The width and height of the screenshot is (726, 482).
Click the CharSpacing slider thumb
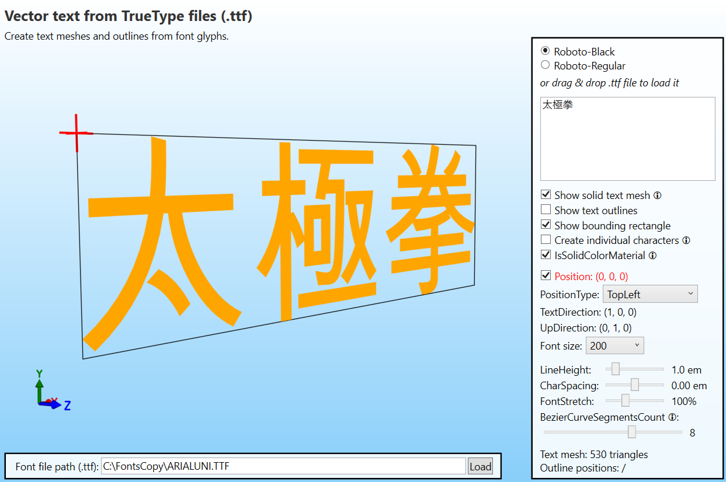coord(635,385)
